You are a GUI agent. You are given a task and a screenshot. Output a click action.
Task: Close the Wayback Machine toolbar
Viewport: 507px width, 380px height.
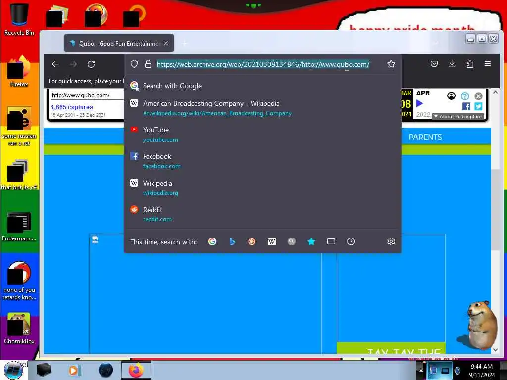[x=479, y=96]
